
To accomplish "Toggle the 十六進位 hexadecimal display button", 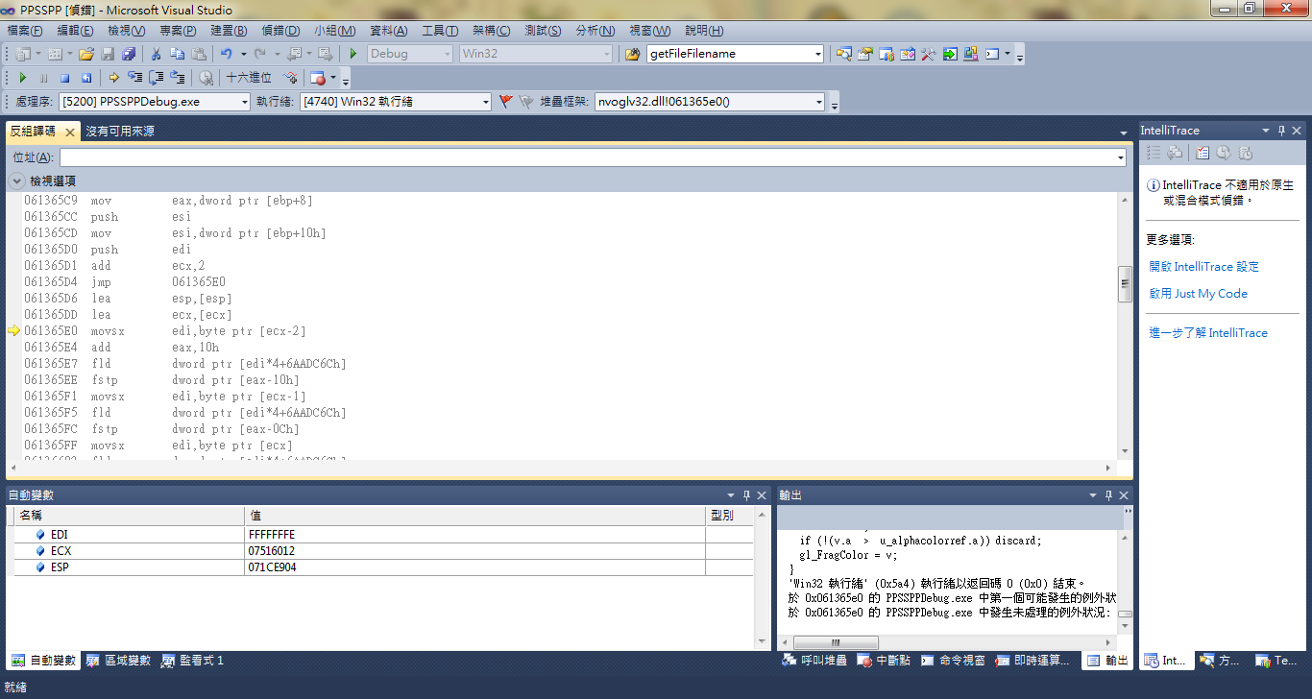I will 249,78.
